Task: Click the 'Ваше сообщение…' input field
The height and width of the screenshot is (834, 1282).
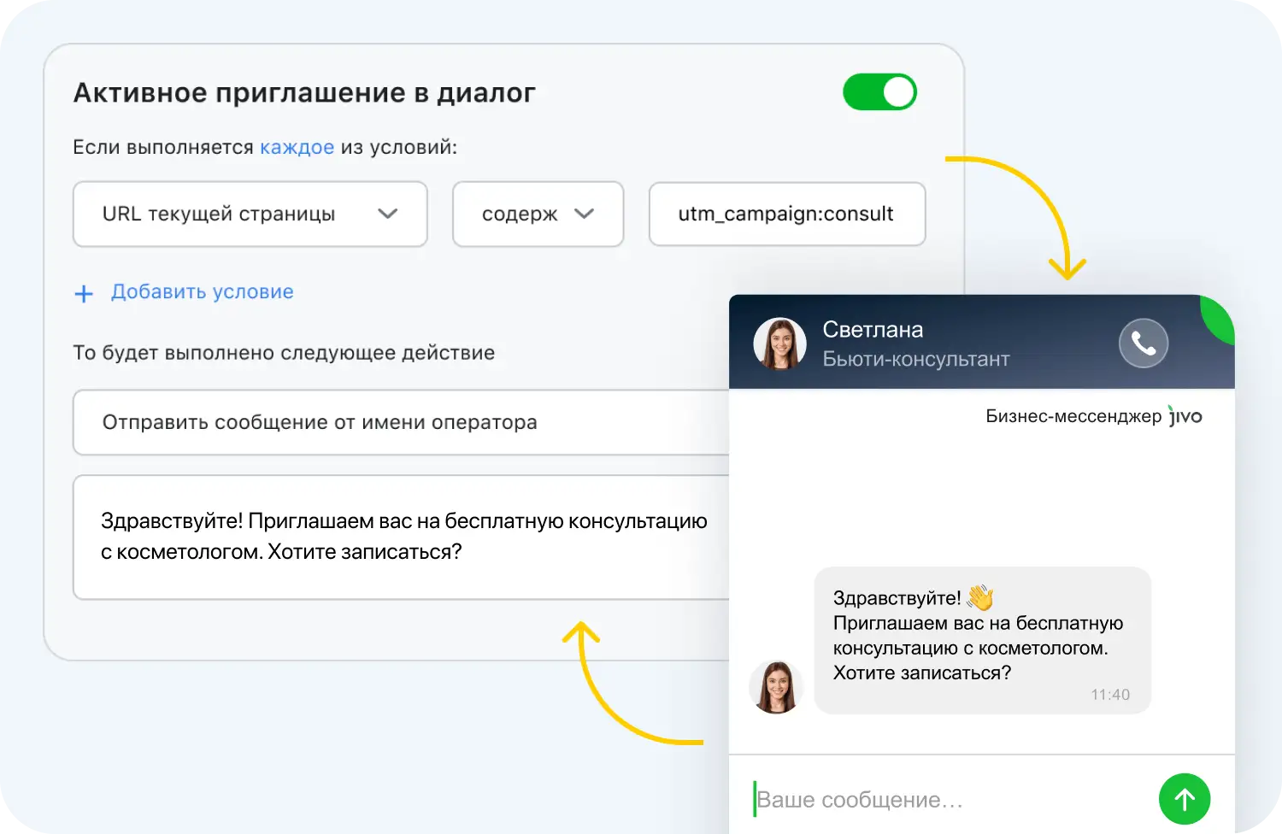Action: 944,800
